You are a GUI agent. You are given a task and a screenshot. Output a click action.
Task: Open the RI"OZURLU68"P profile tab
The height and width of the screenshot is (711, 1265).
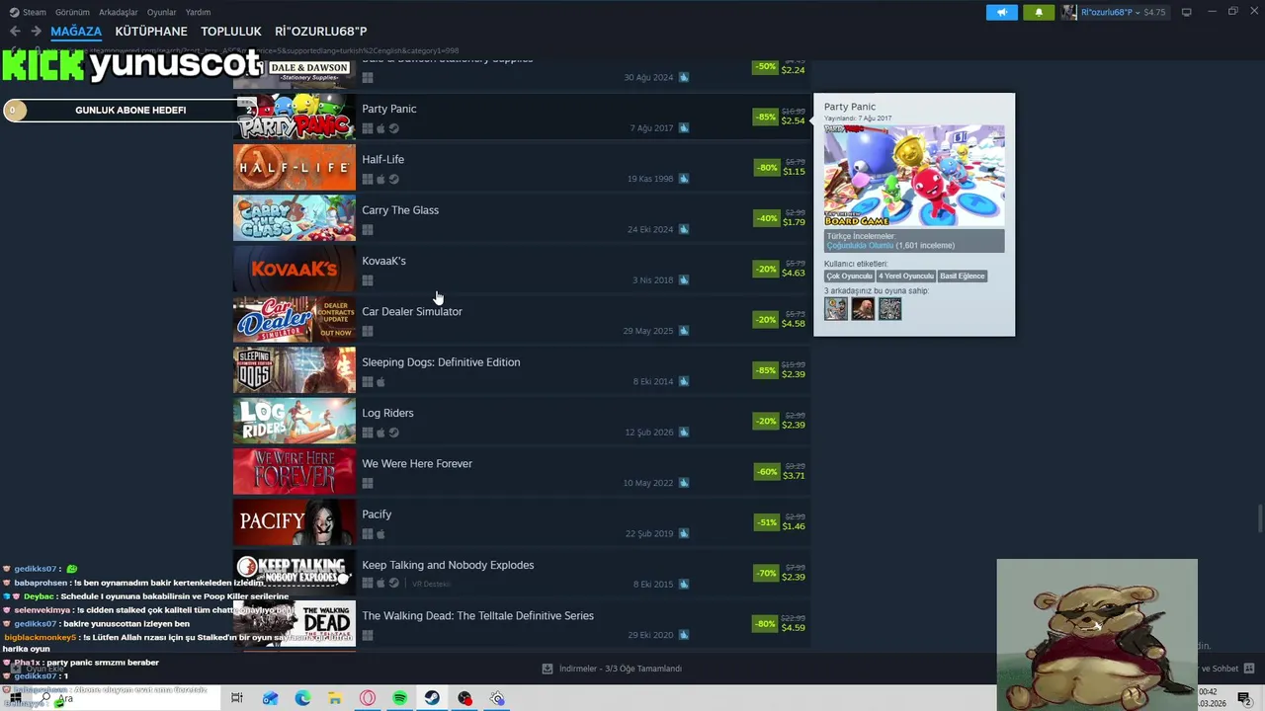(x=321, y=32)
